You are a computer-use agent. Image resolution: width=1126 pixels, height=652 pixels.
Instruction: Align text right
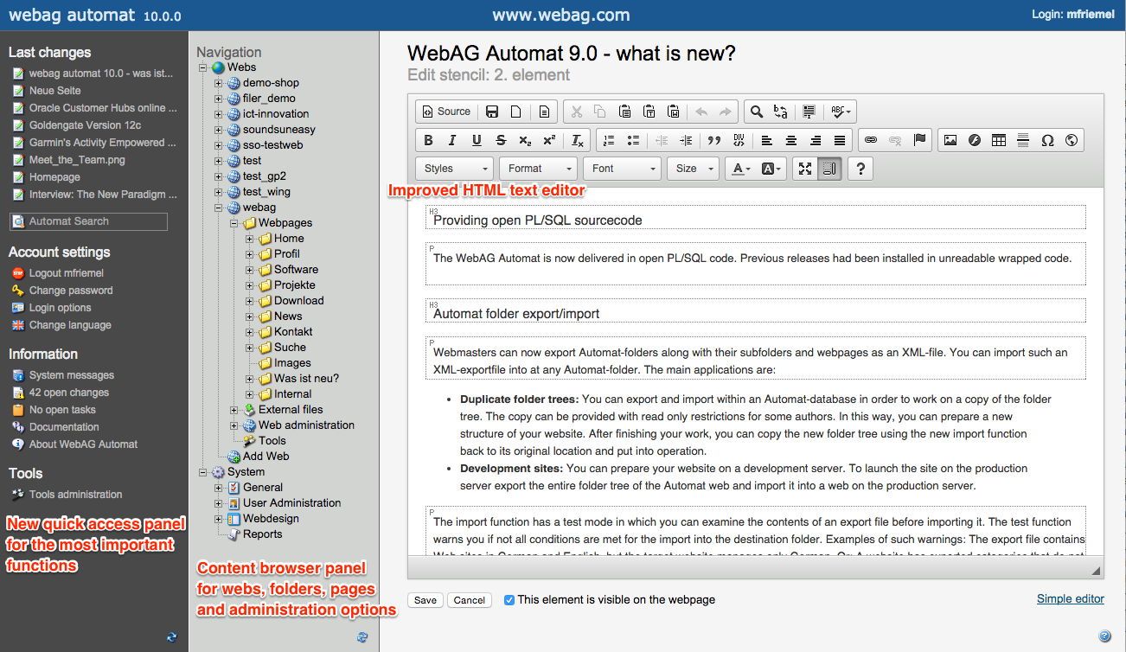pyautogui.click(x=816, y=140)
